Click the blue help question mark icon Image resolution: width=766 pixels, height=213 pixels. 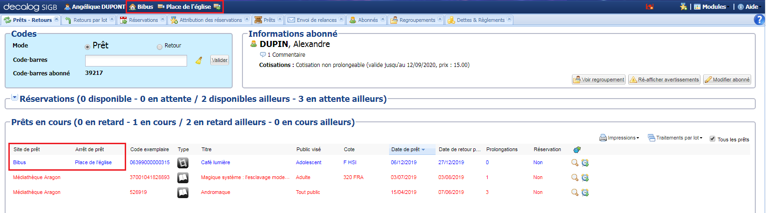coord(759,20)
